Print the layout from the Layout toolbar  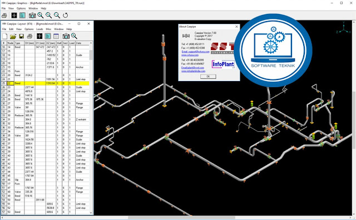(29, 36)
